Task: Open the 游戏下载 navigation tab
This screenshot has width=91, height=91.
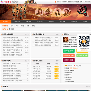Action: pyautogui.click(x=17, y=21)
